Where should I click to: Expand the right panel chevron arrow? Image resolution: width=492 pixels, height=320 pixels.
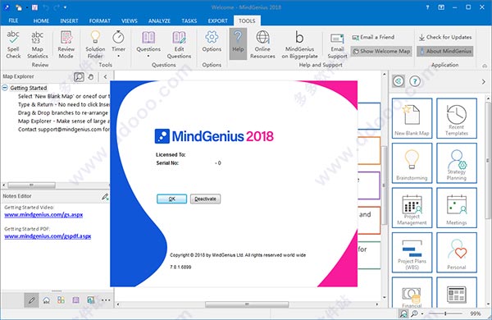point(483,82)
